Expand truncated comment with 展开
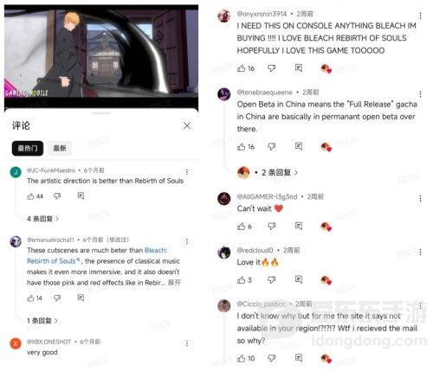Image resolution: width=433 pixels, height=371 pixels. pyautogui.click(x=174, y=283)
